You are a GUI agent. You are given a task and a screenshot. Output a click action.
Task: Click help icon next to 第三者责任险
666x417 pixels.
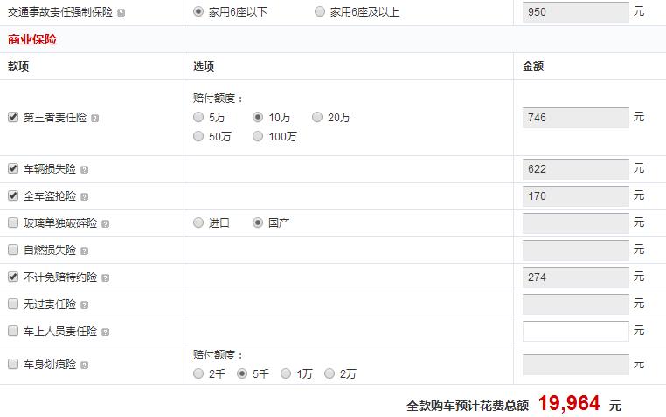[94, 119]
